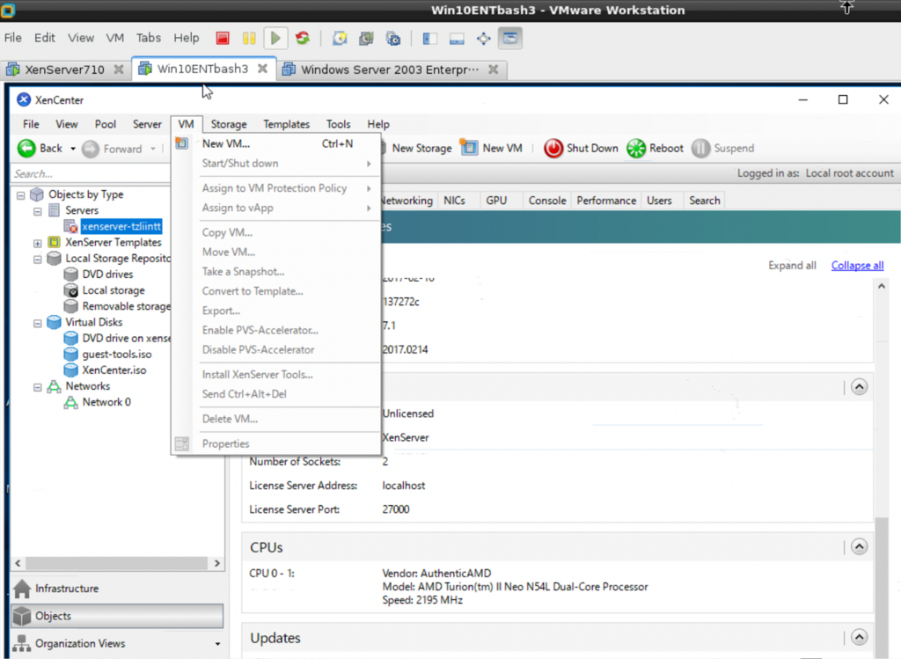Click in the XenCenter Search field
The image size is (901, 659).
point(91,173)
